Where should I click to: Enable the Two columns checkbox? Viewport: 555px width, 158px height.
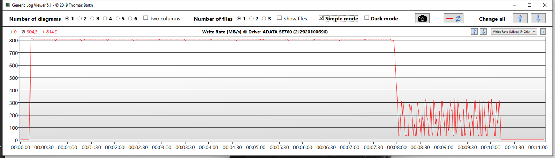pos(146,18)
